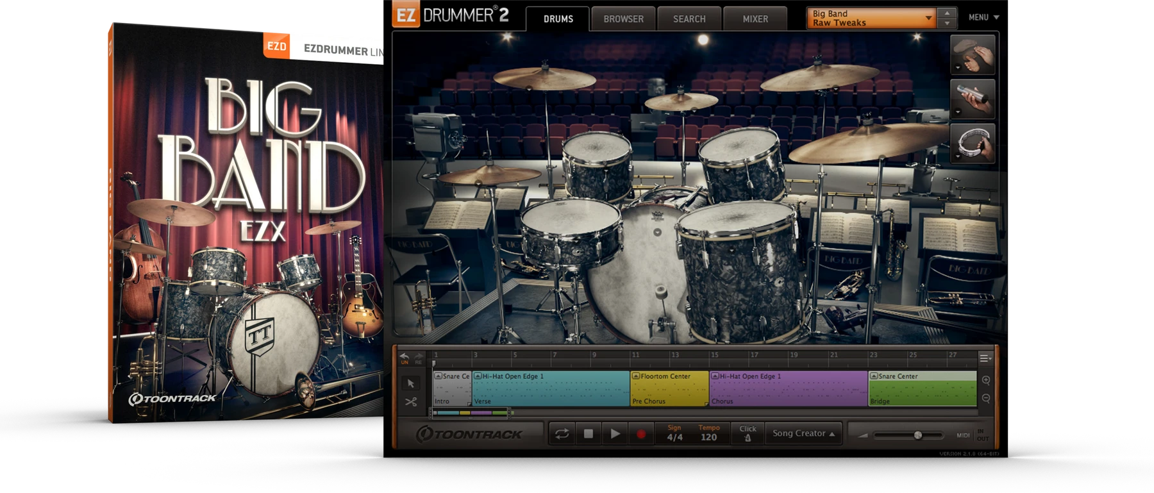Screen dimensions: 1154x493
Task: Click the small center splash cymbal
Action: click(680, 101)
